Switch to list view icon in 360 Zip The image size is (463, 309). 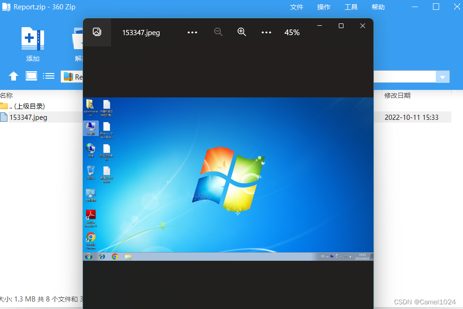[49, 76]
